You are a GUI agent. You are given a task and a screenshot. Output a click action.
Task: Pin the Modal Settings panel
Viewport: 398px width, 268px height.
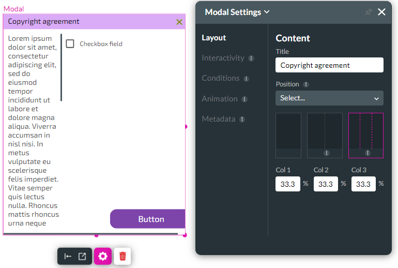click(368, 12)
